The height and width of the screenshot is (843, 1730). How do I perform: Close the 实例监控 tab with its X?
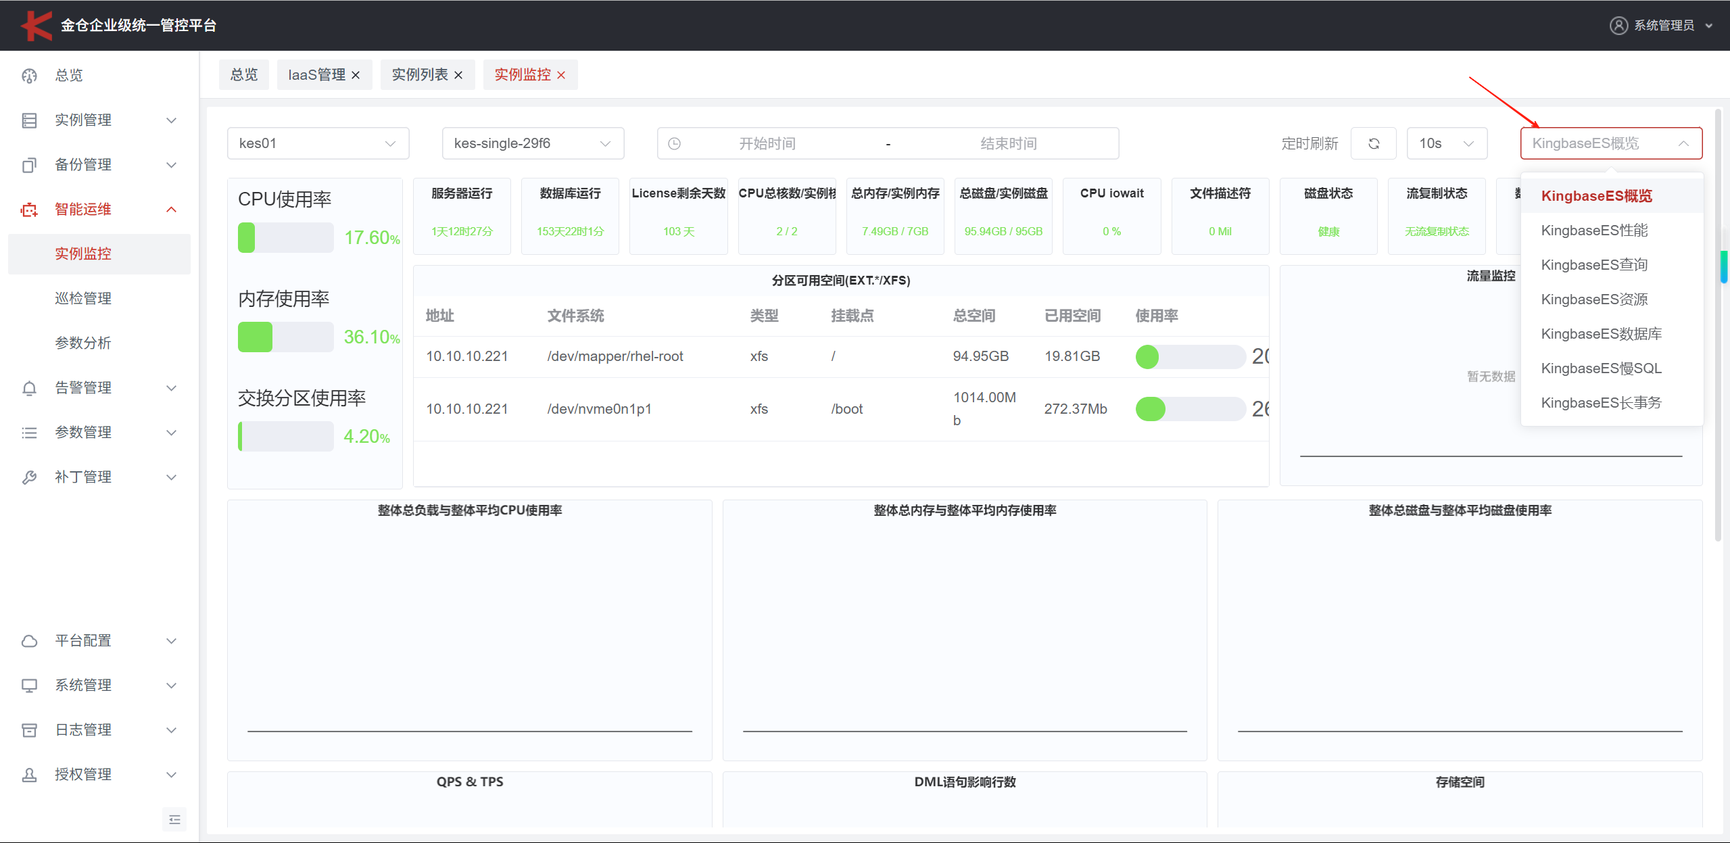(561, 75)
